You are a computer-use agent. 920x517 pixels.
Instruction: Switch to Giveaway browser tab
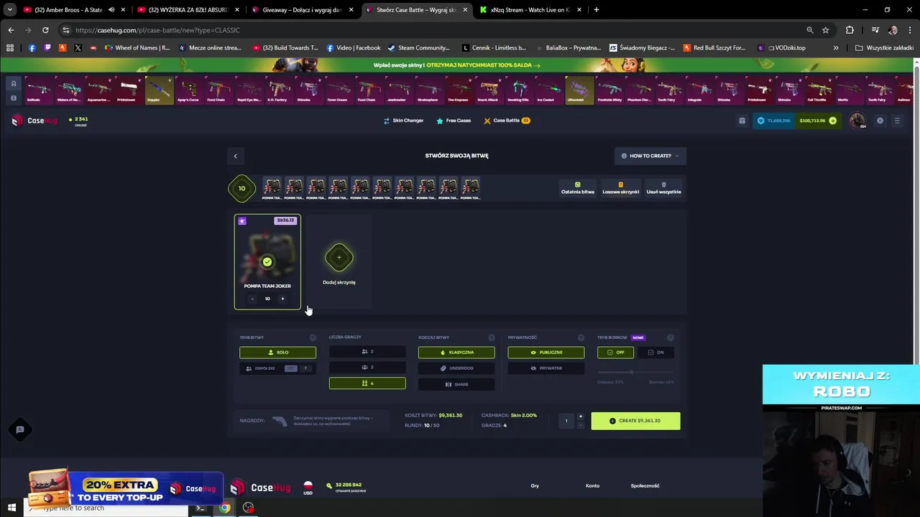(x=300, y=10)
